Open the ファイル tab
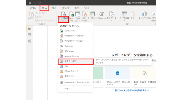The image size is (182, 100). click(x=33, y=8)
